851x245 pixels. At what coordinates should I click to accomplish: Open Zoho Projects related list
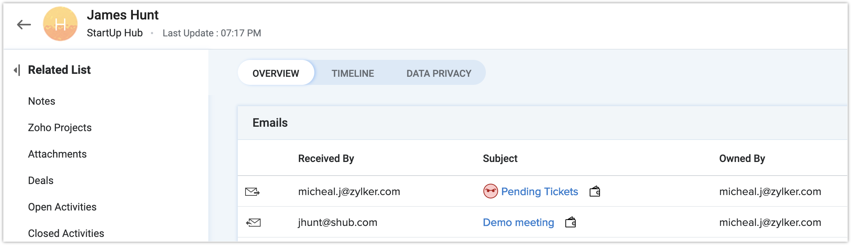(60, 128)
